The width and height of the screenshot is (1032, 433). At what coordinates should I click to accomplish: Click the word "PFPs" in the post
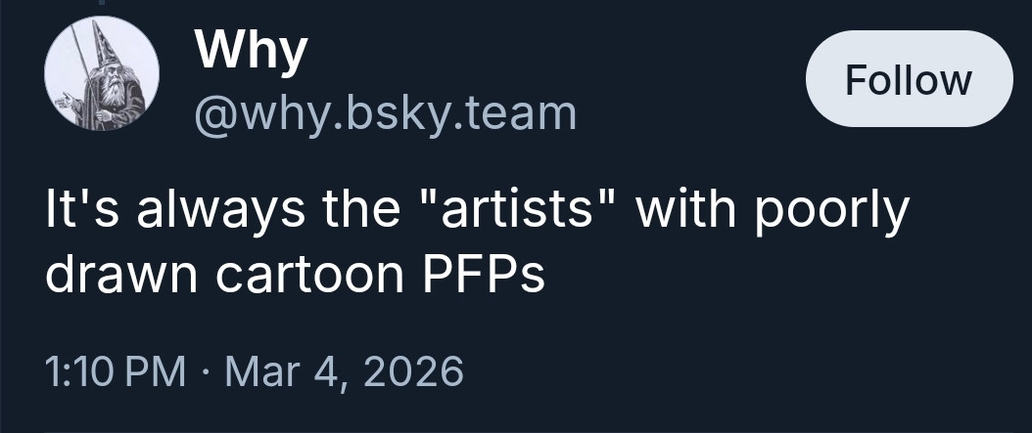(483, 277)
